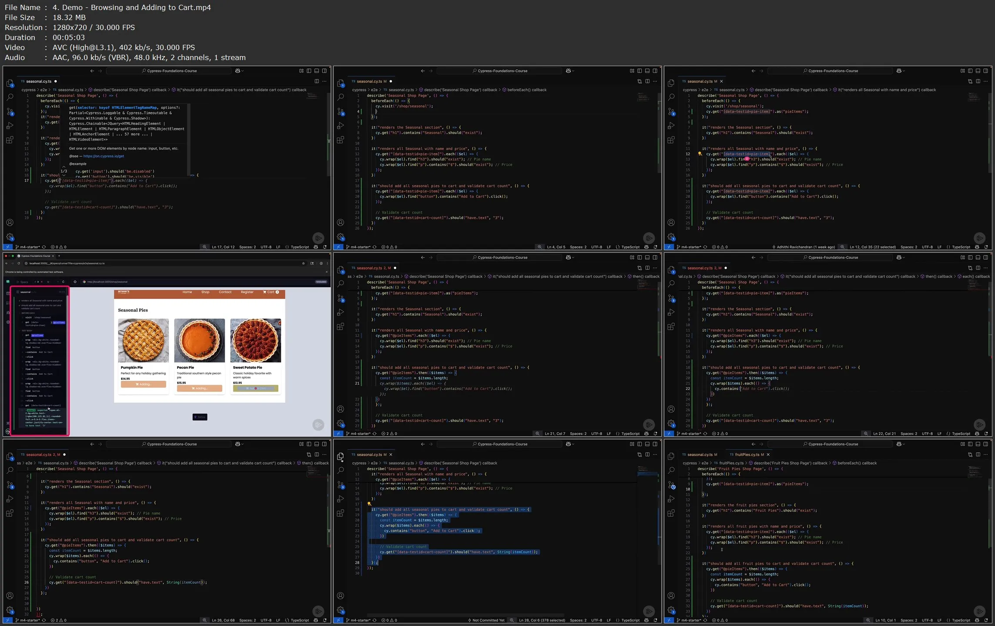
Task: Click the lightbulb on line 18
Action: 369,504
